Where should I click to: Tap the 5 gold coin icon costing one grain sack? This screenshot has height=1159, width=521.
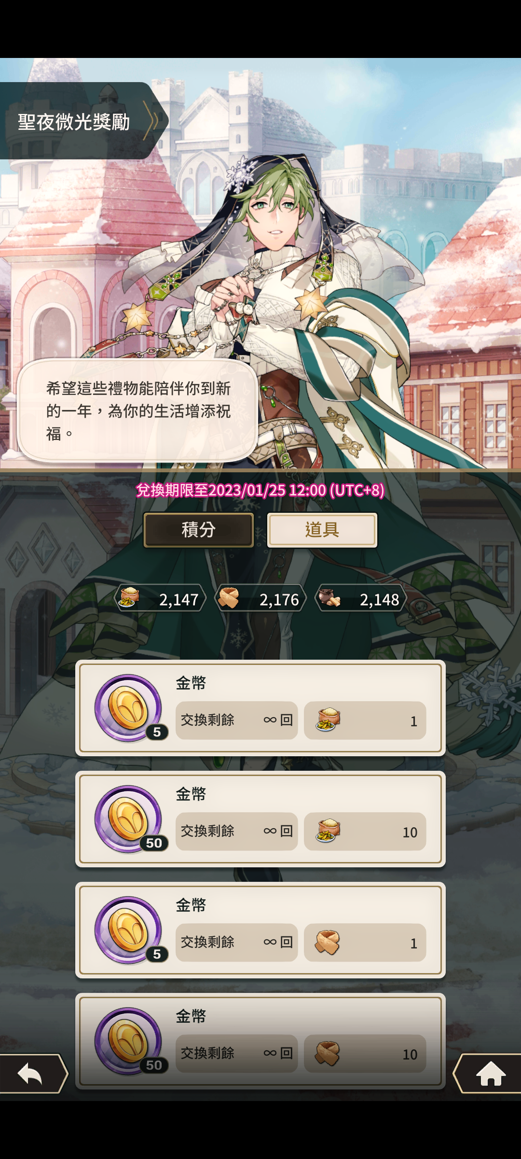(x=129, y=708)
